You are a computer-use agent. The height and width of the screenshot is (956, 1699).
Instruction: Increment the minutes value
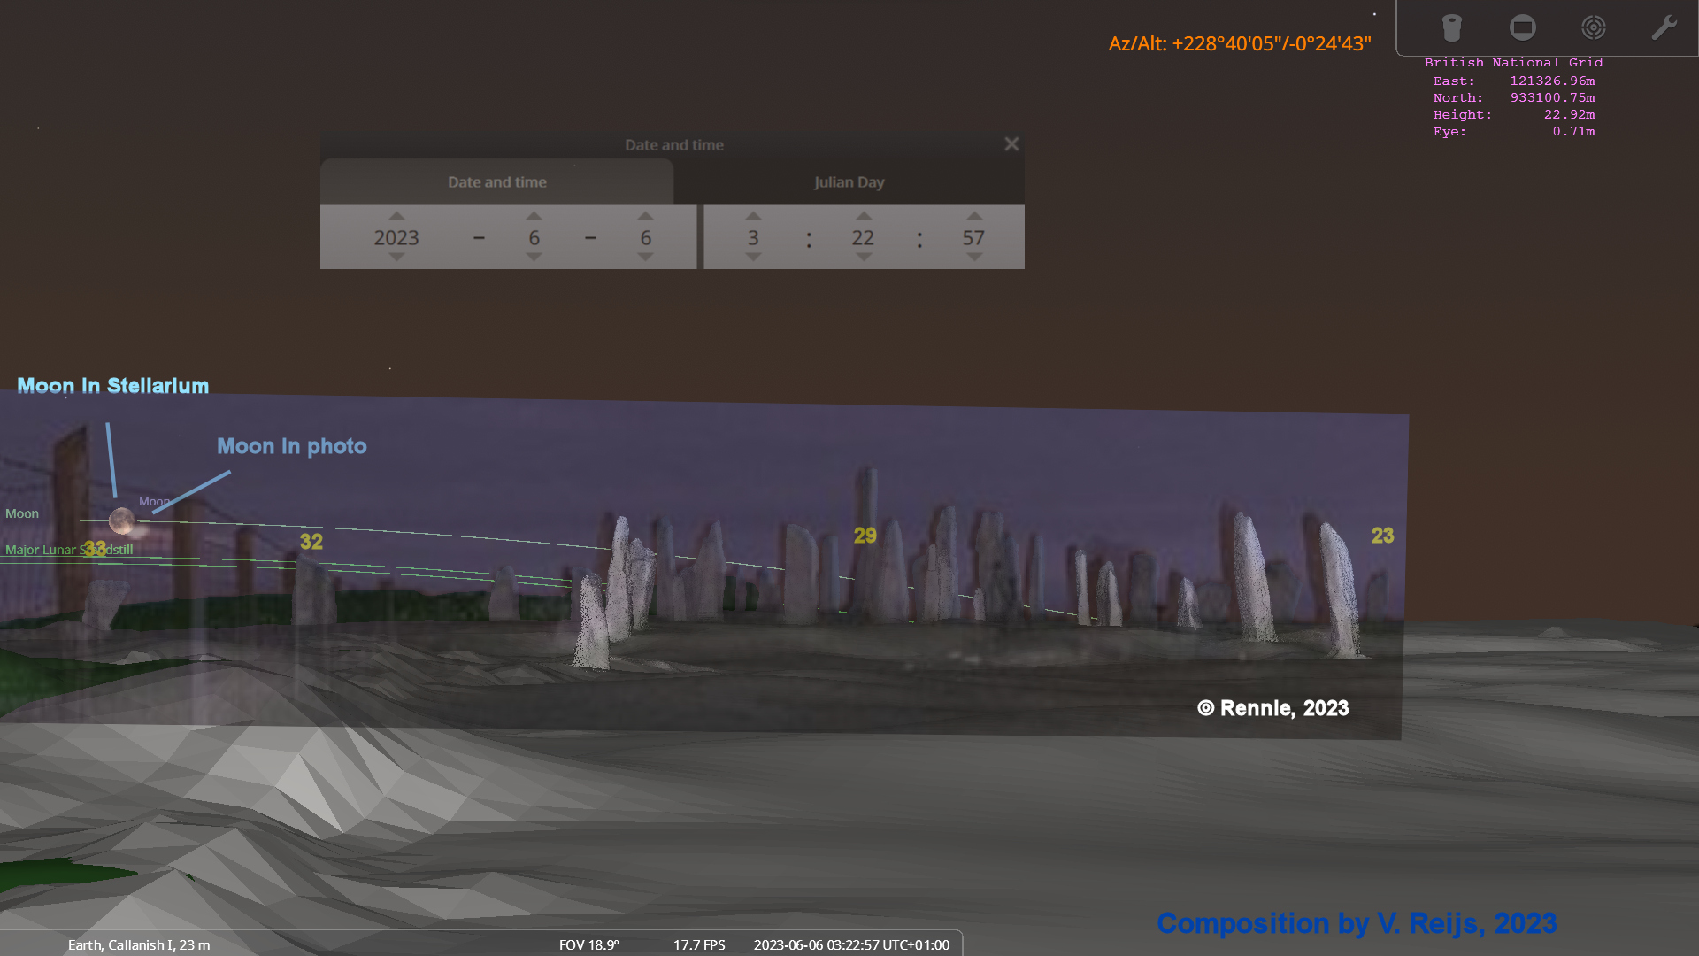tap(864, 215)
